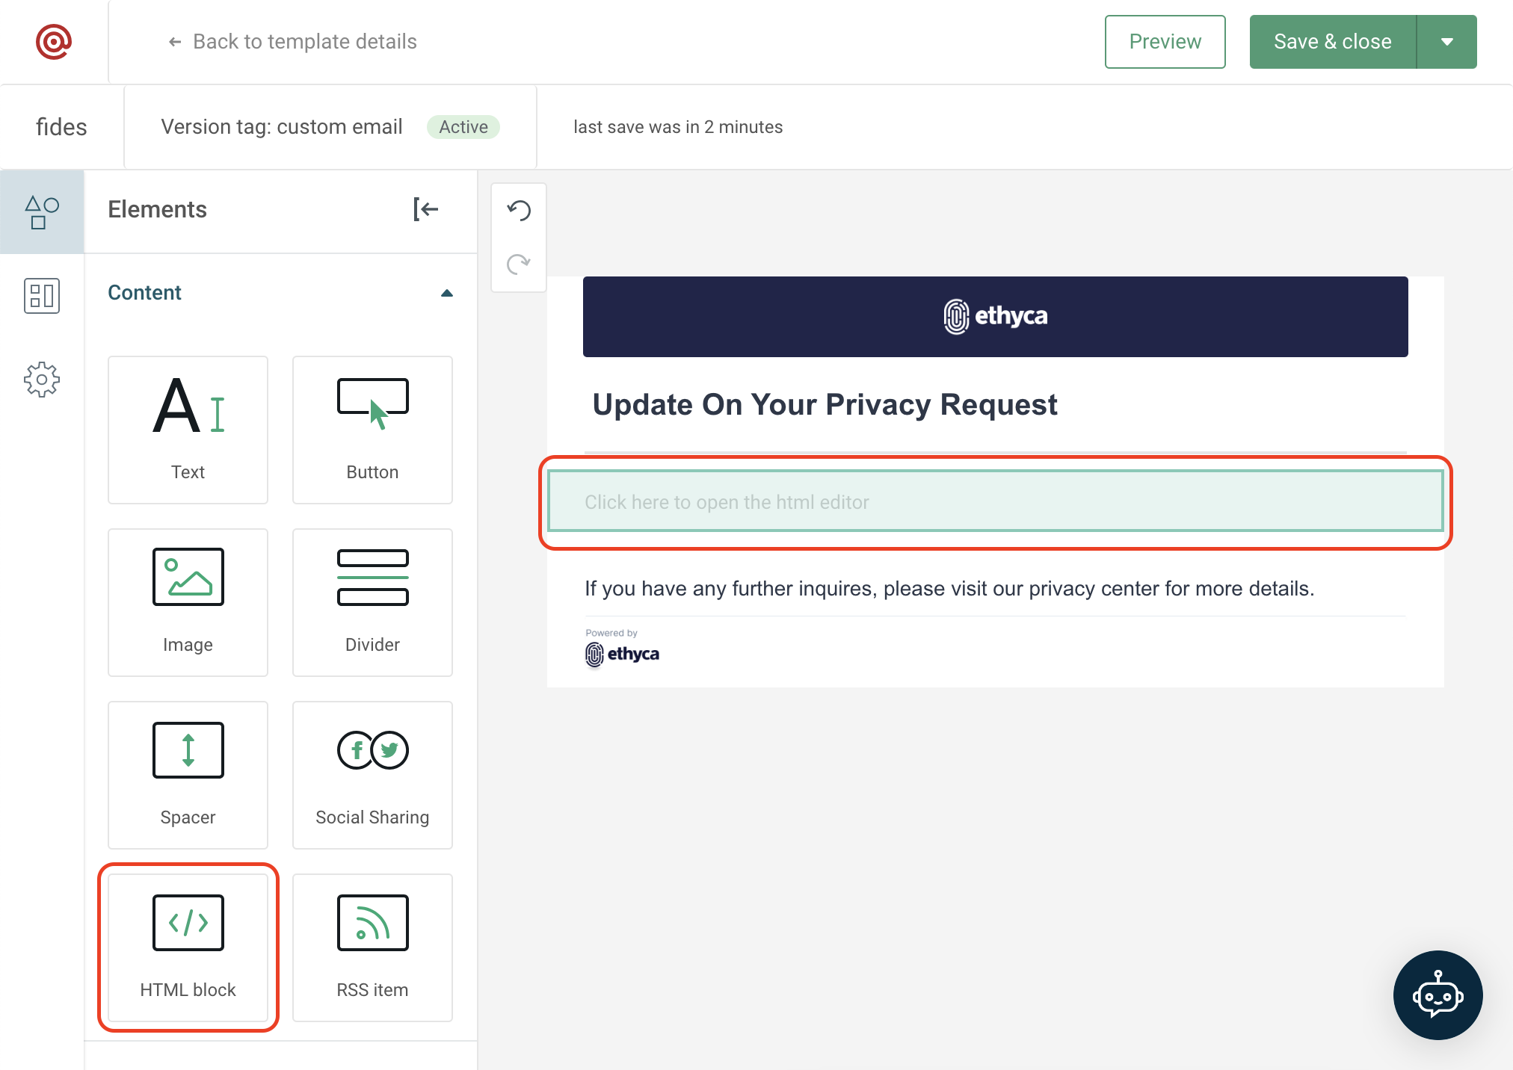The height and width of the screenshot is (1070, 1513).
Task: Select the Social Sharing element
Action: 372,775
